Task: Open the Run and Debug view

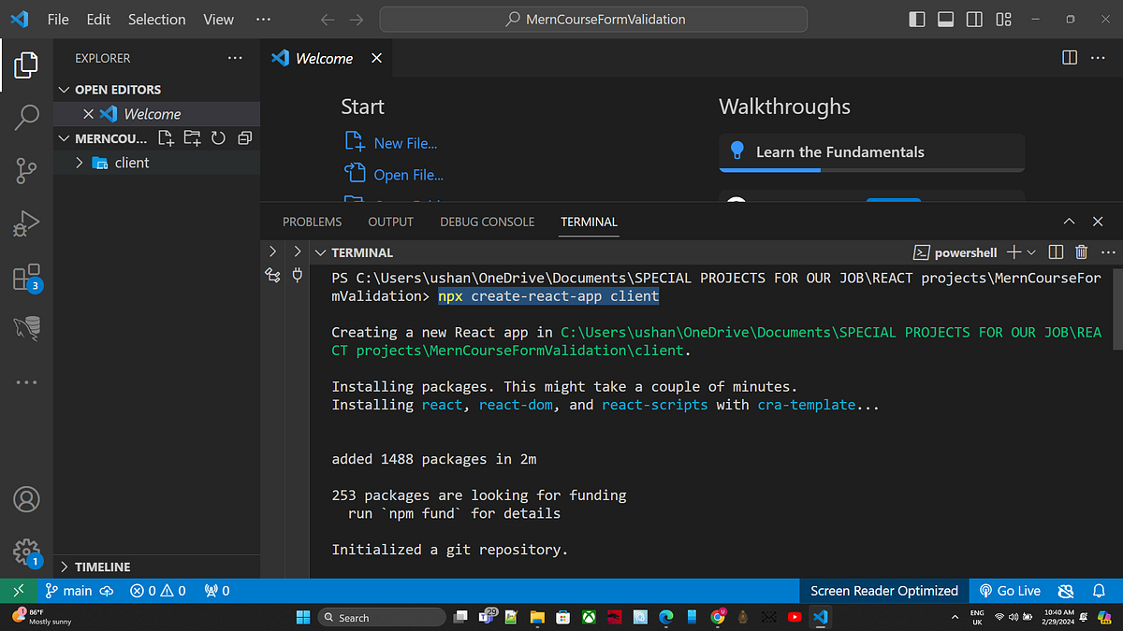Action: tap(26, 224)
